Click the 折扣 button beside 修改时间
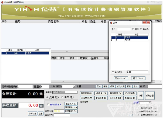This screenshot has width=163, height=118. click(129, 86)
